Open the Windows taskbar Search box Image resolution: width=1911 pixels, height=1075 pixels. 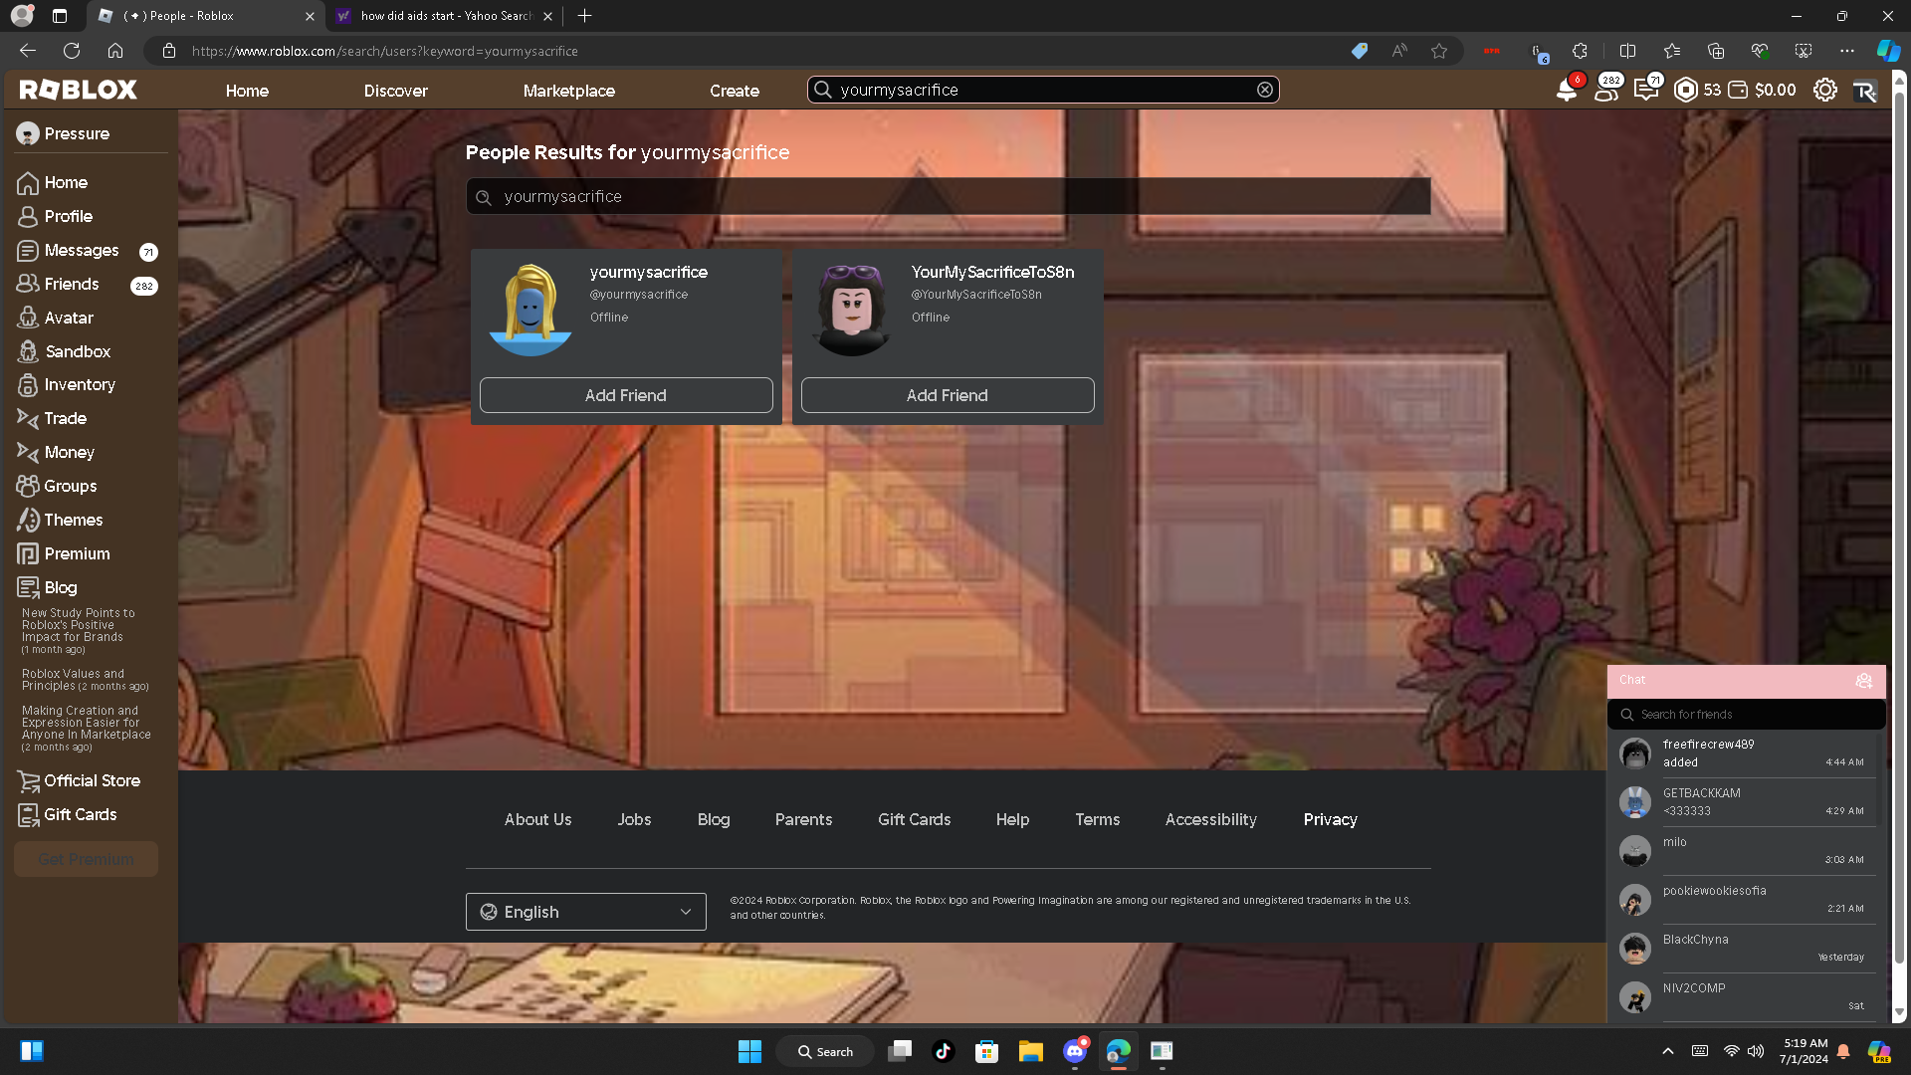click(x=825, y=1051)
